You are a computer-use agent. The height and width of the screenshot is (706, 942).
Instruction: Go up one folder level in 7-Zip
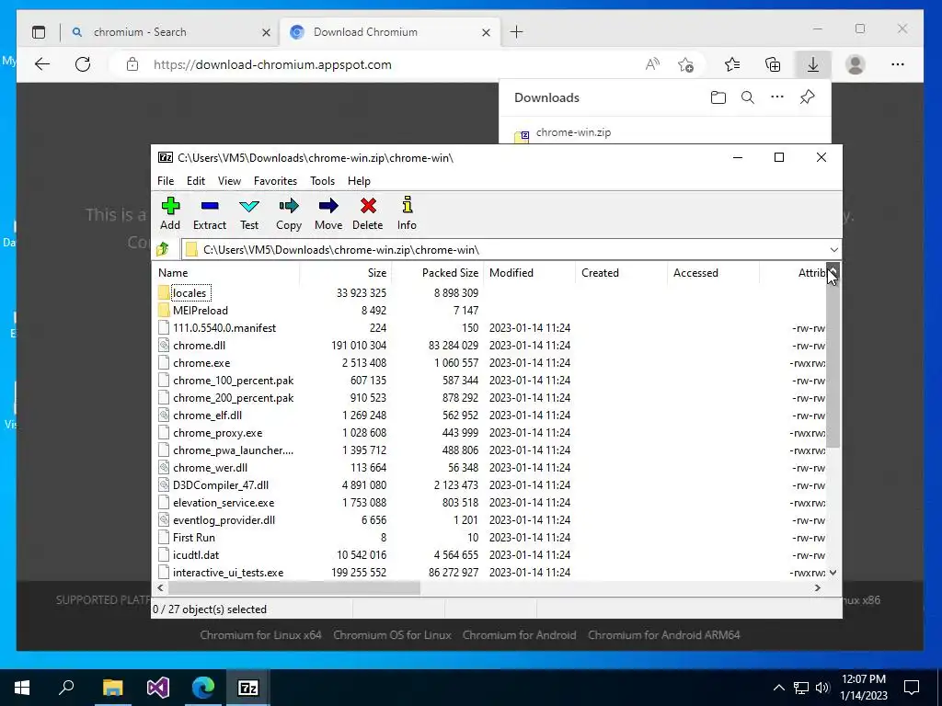pyautogui.click(x=163, y=249)
